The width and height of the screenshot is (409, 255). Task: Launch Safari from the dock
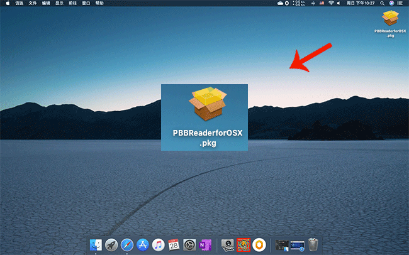coord(127,245)
